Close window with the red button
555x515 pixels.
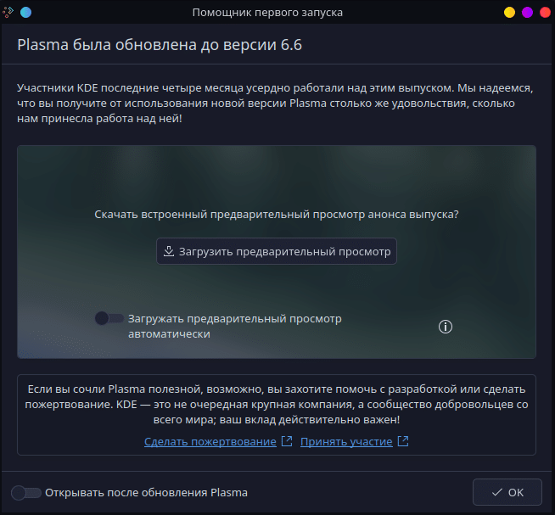point(545,13)
